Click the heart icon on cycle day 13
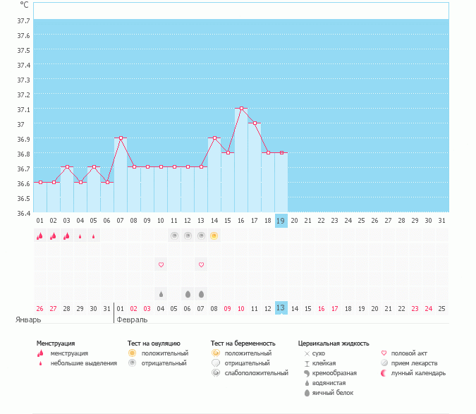 click(x=201, y=264)
